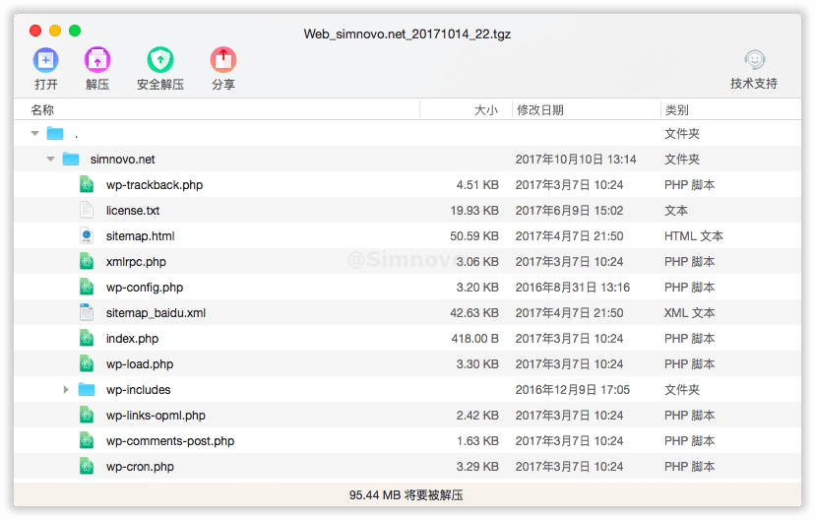Click the license.txt file icon
The height and width of the screenshot is (520, 815).
(x=87, y=210)
